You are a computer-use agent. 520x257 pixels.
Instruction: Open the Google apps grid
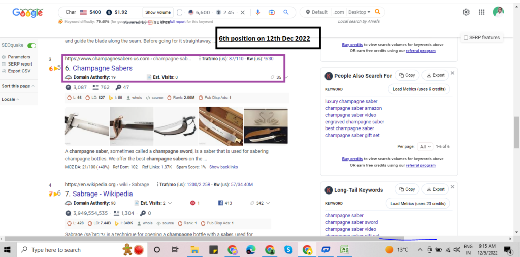point(482,12)
